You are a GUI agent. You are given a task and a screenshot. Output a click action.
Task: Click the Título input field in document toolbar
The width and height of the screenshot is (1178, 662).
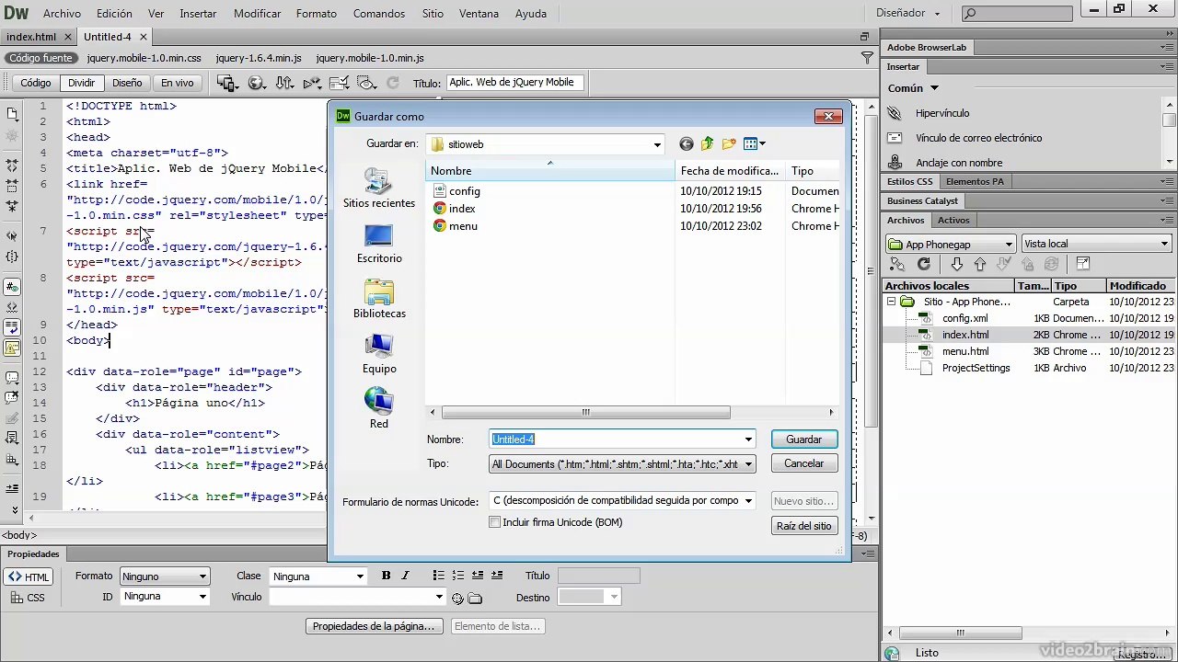(x=514, y=83)
